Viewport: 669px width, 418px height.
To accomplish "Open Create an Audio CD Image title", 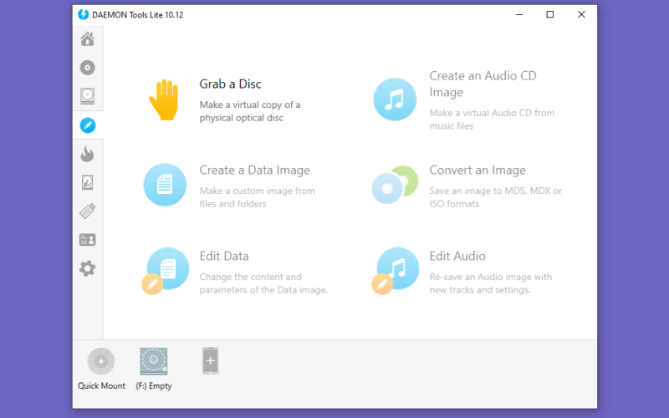I will (483, 84).
